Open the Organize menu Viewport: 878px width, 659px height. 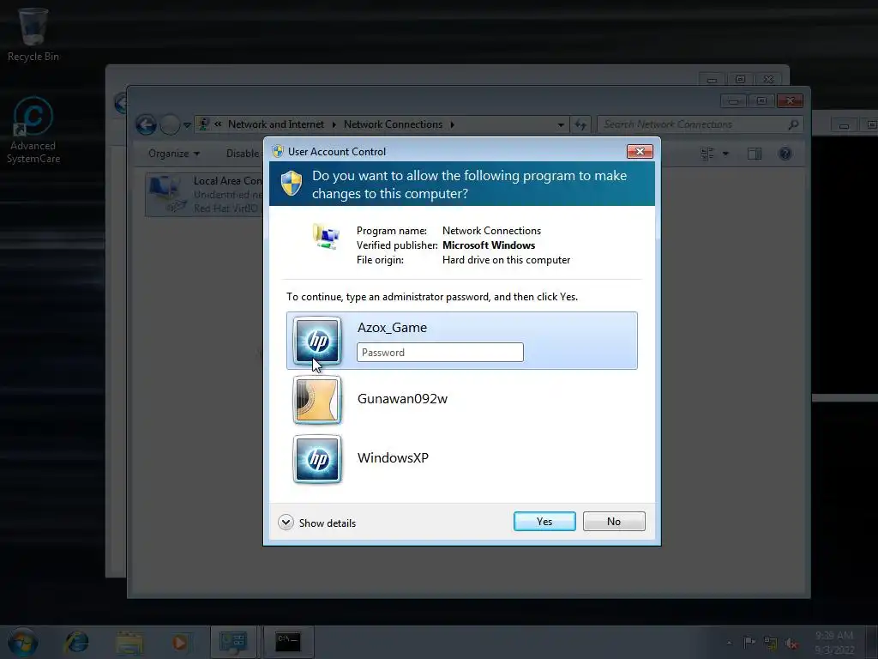coord(173,154)
